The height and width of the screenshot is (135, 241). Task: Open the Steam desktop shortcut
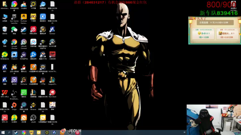click(24, 30)
